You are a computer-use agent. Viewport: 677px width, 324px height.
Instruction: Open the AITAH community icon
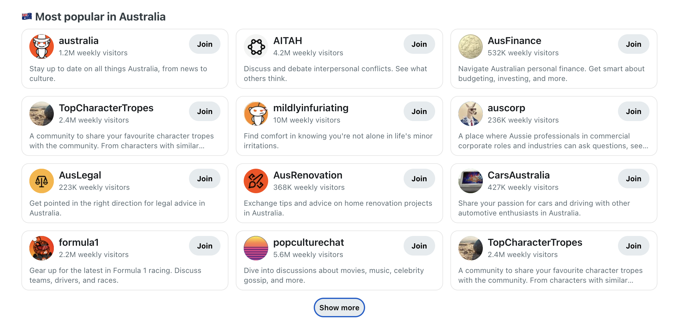click(x=256, y=46)
